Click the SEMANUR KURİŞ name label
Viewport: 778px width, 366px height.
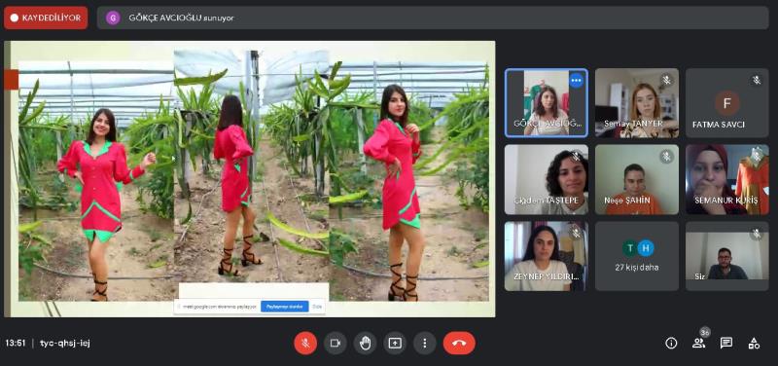[725, 201]
